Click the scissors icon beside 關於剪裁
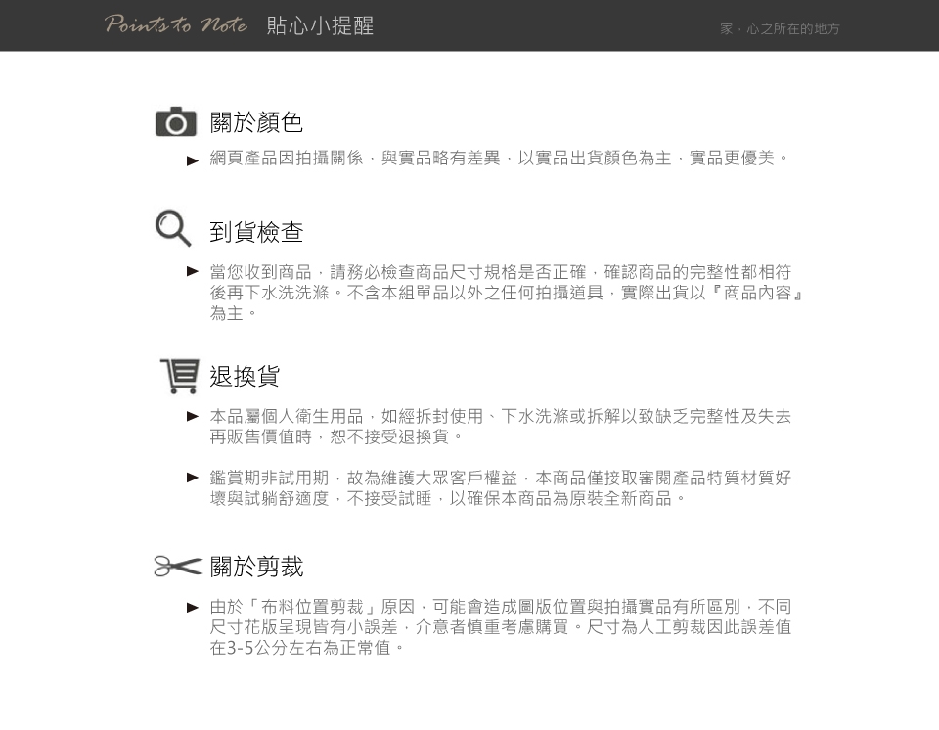 [x=178, y=566]
